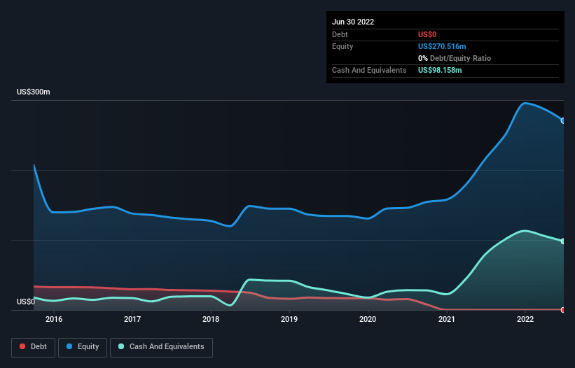Click the 2018 x-axis label
The image size is (575, 368).
click(211, 319)
